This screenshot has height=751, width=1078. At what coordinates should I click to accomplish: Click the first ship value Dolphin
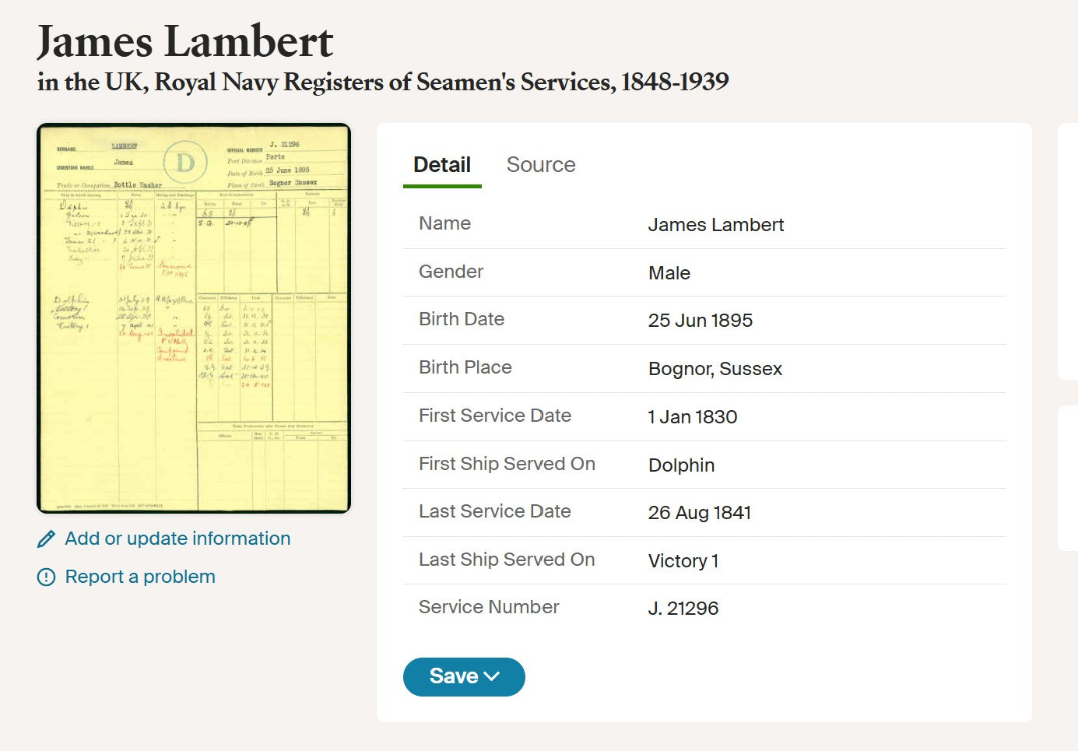click(x=682, y=465)
